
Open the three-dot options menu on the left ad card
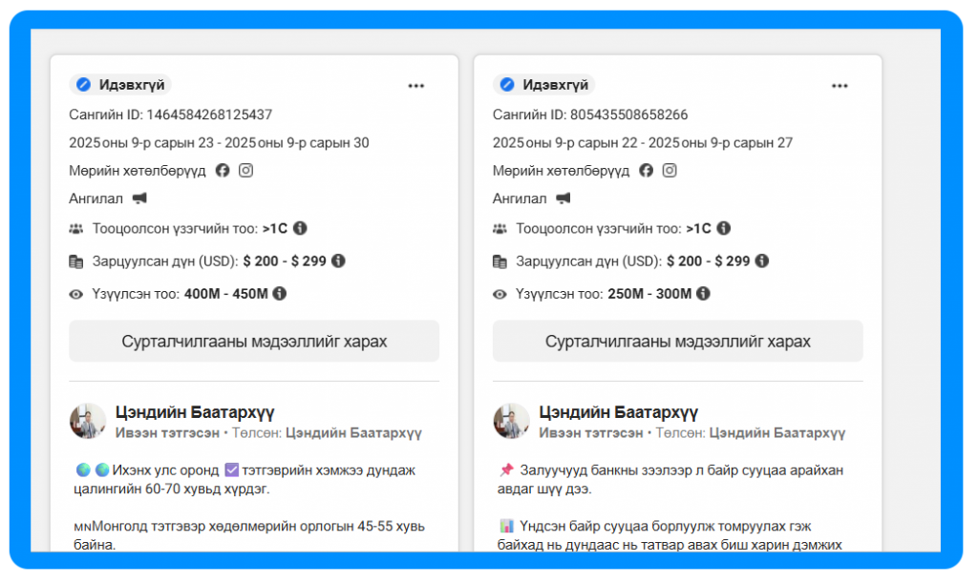point(415,86)
